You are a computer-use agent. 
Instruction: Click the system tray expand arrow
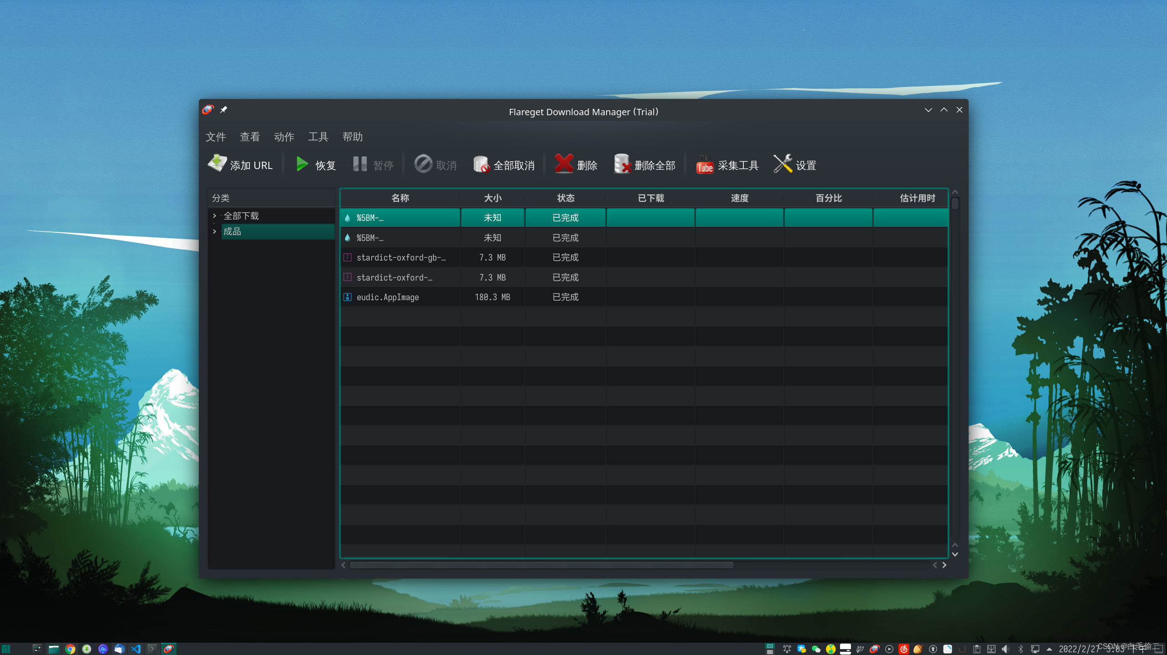point(1049,649)
